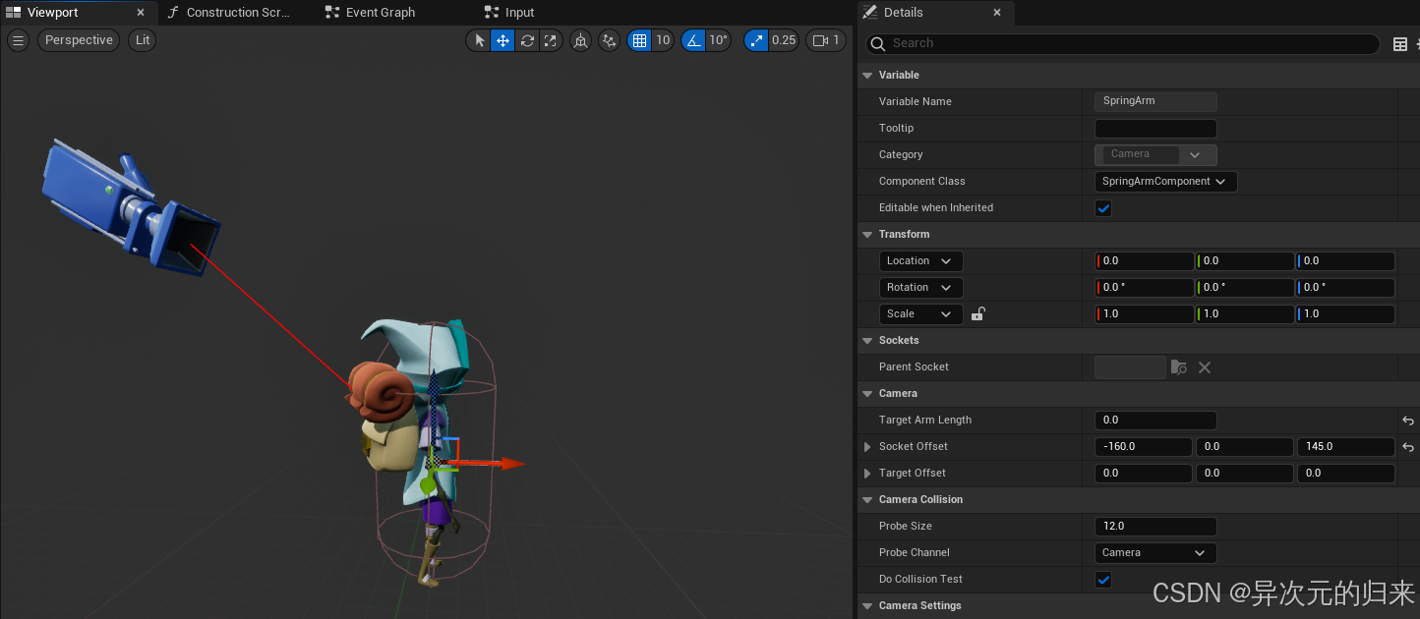Reset Target Arm Length to default
Screen dimensions: 1420x619
point(1408,421)
